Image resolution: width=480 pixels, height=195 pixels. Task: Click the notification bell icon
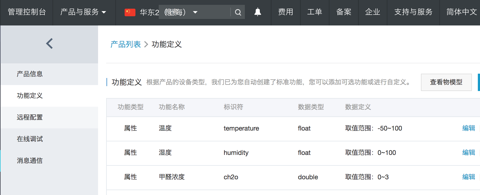click(258, 12)
